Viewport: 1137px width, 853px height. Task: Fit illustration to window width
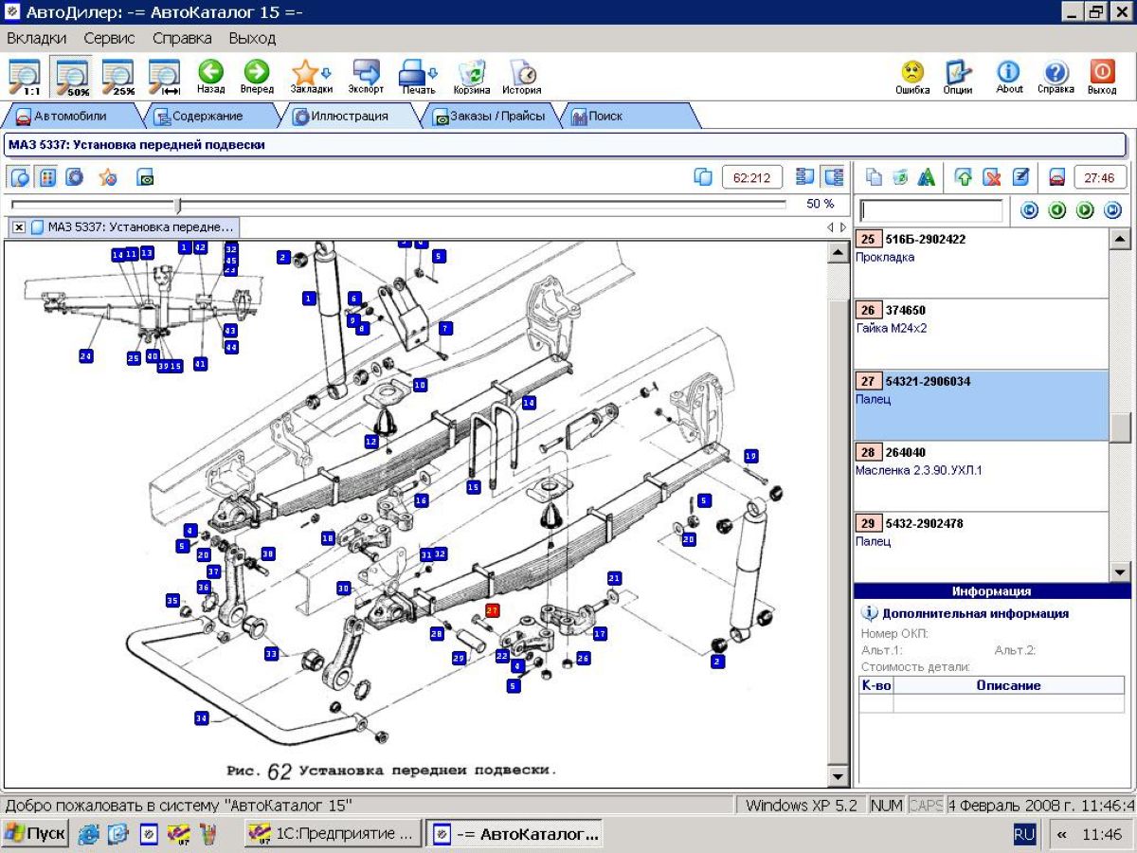click(165, 77)
